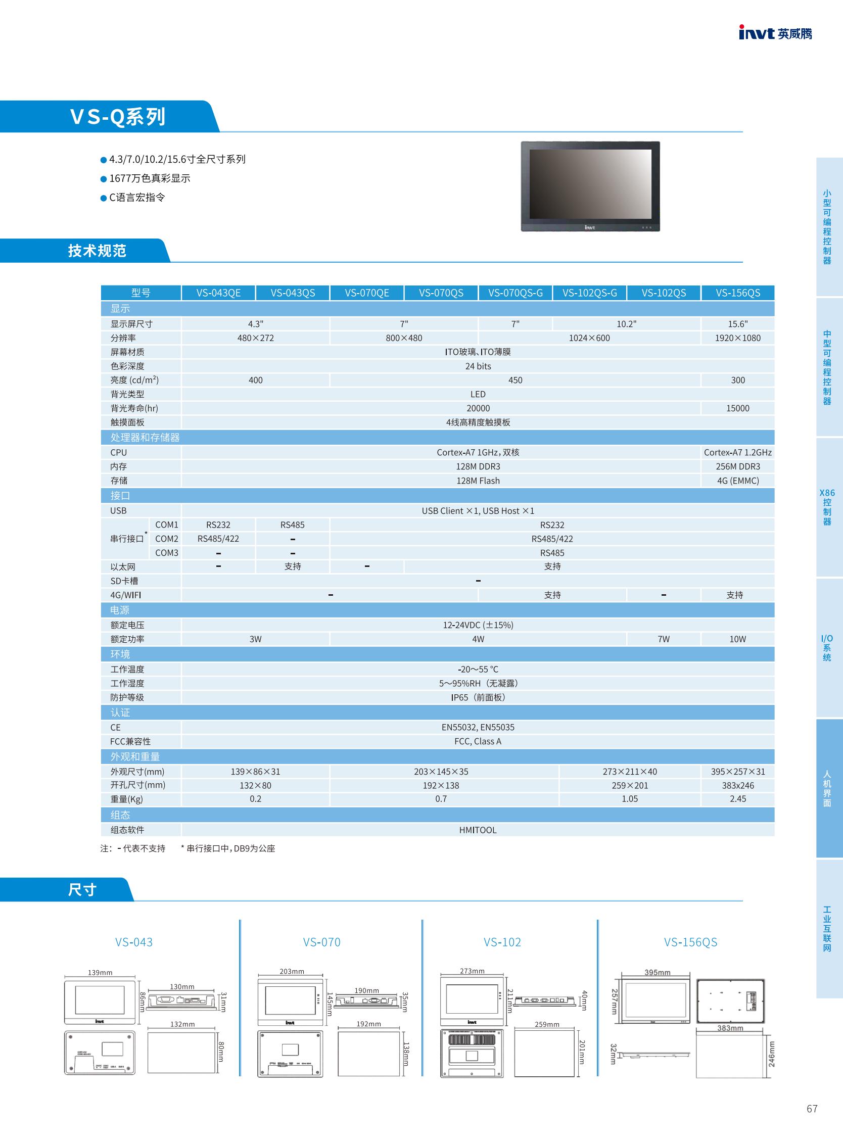
Task: Select the VS-043QS column header
Action: (x=293, y=293)
